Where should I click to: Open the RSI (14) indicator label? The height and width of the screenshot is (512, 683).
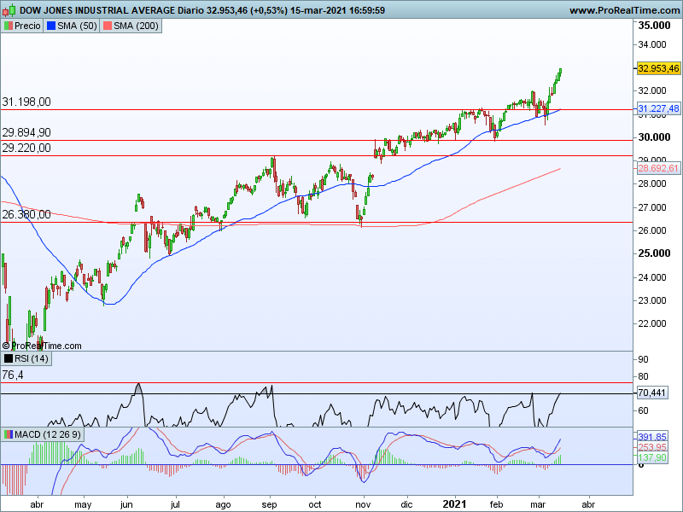(x=26, y=358)
